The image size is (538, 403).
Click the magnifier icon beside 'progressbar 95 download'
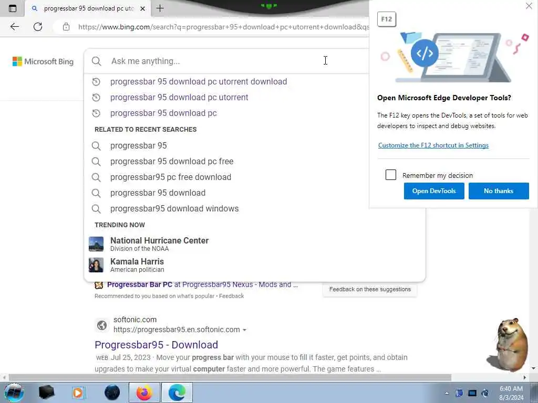point(97,193)
